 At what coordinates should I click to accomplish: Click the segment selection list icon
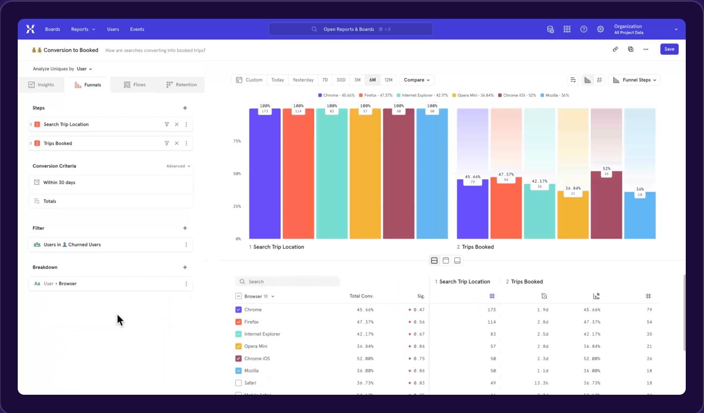[574, 80]
